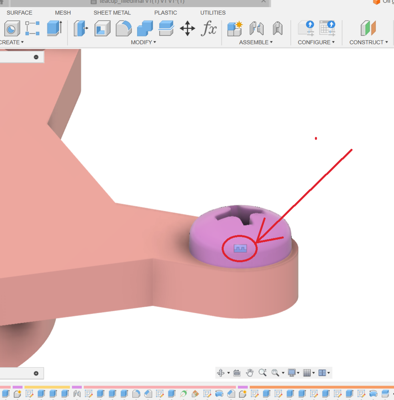Switch to the SHEET METAL tab
The image size is (394, 400).
112,13
